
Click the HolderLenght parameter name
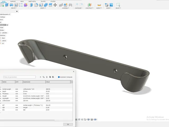(x=7, y=89)
